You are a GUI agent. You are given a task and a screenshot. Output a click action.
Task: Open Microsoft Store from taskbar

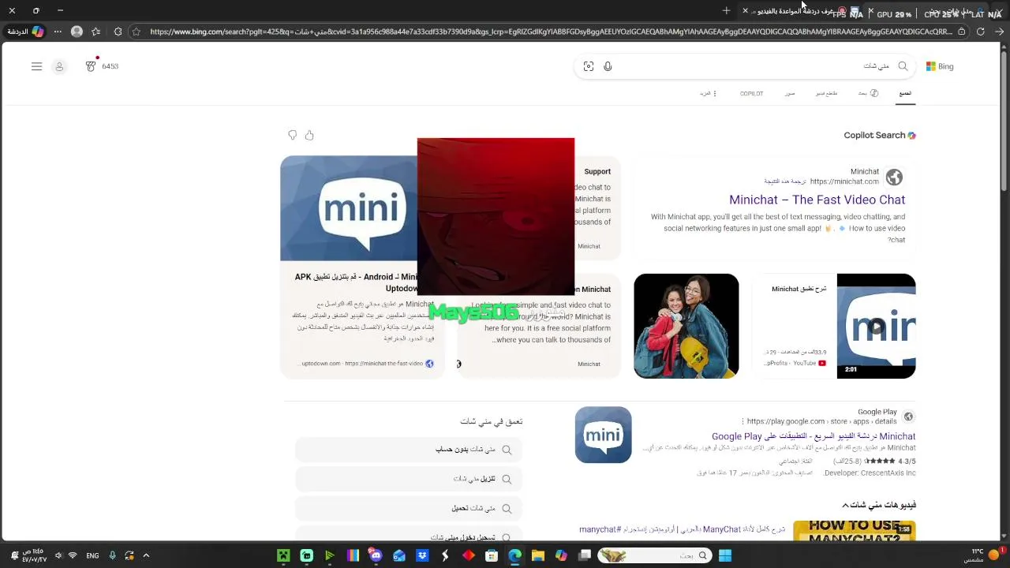pyautogui.click(x=492, y=555)
